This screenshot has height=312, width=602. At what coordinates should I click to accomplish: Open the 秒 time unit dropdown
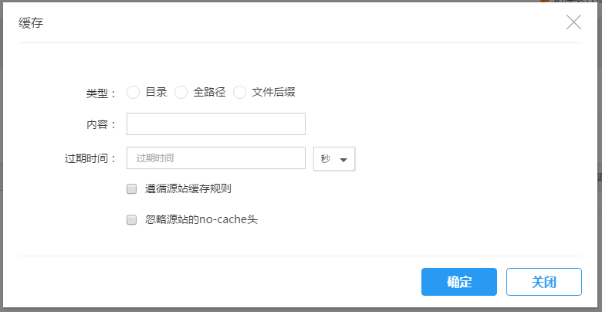[333, 158]
